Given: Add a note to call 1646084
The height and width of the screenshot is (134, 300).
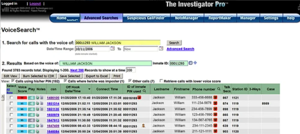Looking at the screenshot, I should (38, 131).
